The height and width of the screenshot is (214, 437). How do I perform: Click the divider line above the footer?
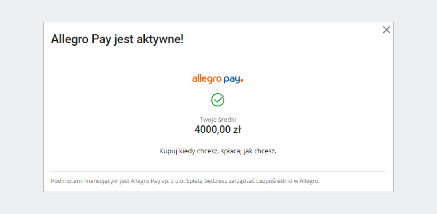pyautogui.click(x=218, y=171)
